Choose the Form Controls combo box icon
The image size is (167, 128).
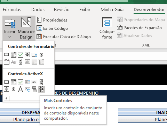14,55
